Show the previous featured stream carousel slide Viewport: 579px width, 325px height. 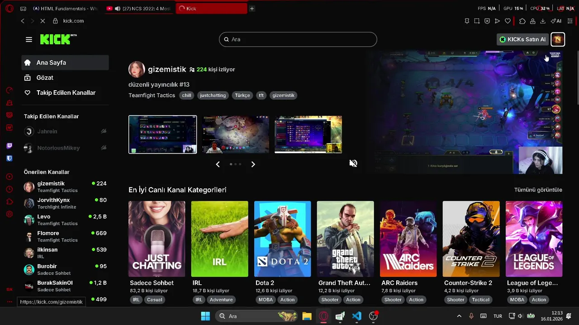pos(218,164)
